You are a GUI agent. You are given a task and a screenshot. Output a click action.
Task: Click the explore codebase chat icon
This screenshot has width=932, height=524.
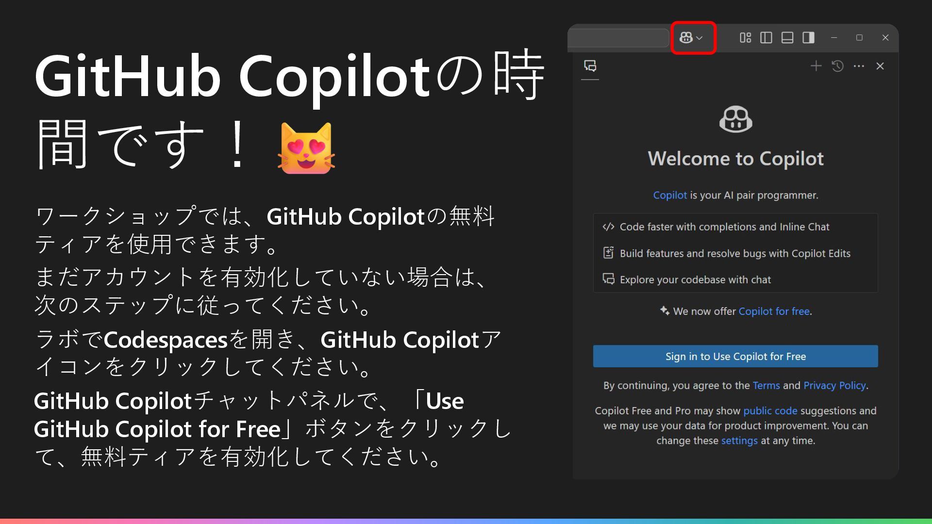click(x=608, y=279)
